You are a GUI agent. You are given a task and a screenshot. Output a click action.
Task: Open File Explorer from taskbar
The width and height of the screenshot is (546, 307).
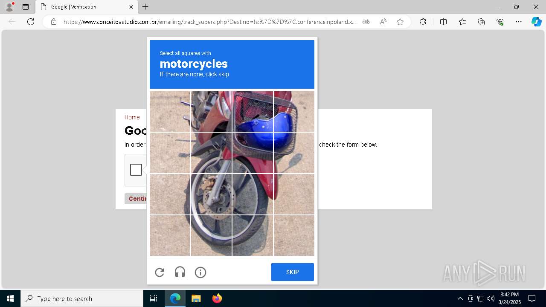tap(196, 298)
